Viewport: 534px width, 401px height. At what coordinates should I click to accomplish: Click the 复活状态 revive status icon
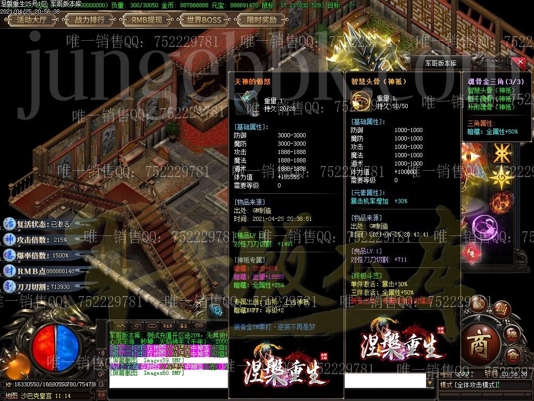[9, 223]
